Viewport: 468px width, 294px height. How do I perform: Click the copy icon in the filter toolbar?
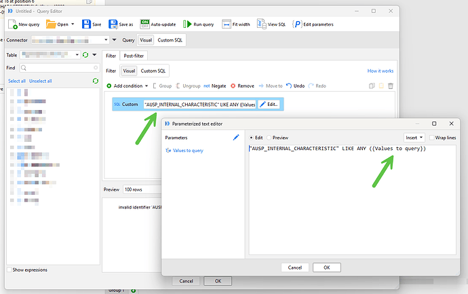pyautogui.click(x=372, y=86)
